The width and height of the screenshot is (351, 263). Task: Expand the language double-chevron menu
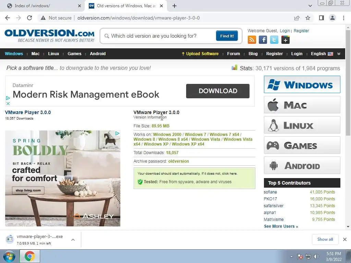point(339,54)
